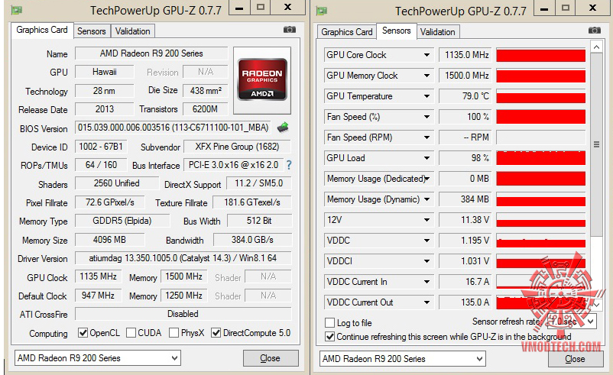Click the Name field AMD Radeon R9 200 Series

click(x=151, y=53)
